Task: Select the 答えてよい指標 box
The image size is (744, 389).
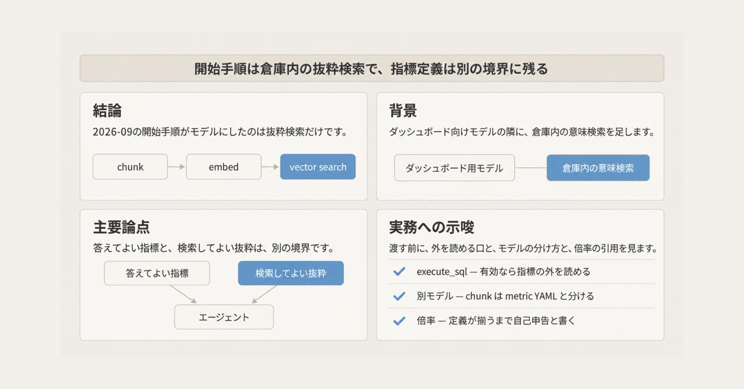Action: [157, 273]
